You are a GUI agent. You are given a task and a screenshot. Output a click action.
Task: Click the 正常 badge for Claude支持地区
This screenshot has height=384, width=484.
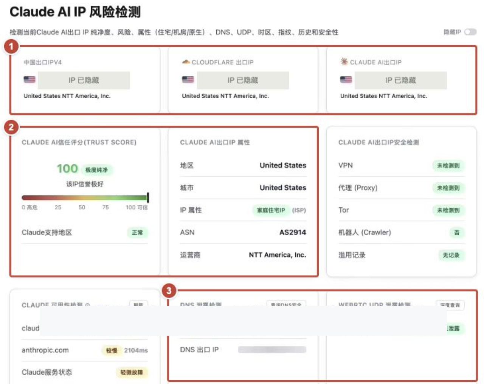137,233
